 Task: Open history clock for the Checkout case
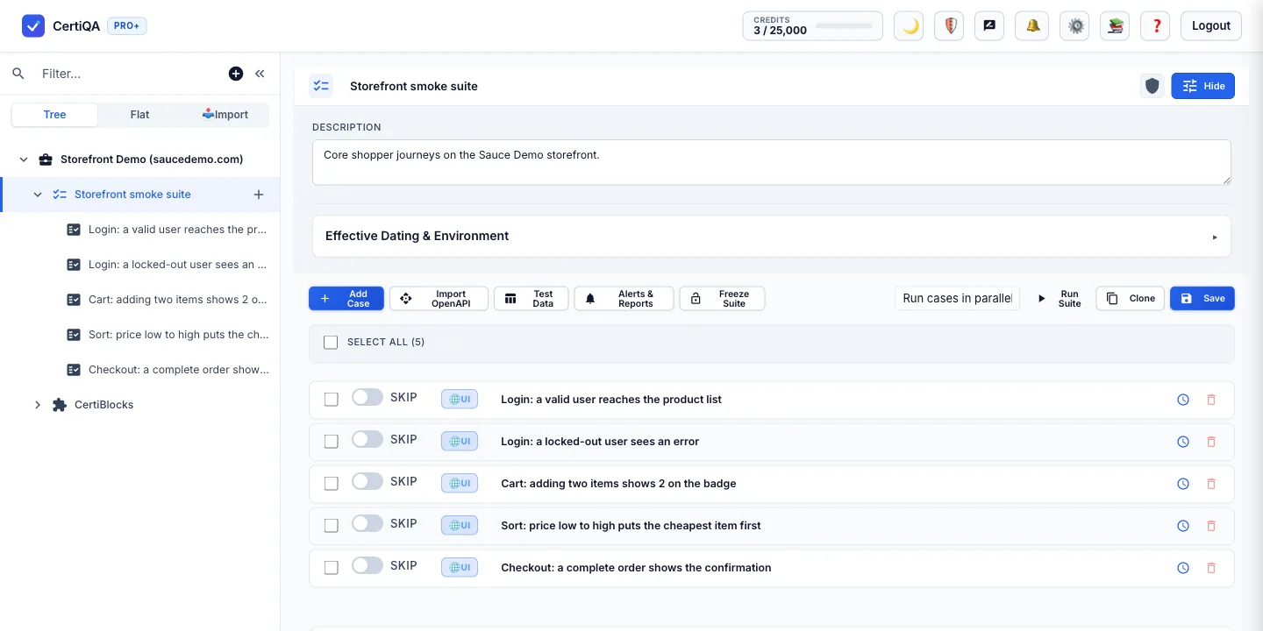tap(1183, 568)
